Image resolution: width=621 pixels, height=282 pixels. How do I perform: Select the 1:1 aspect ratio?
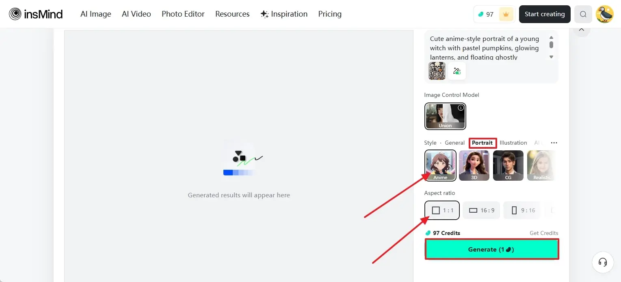pyautogui.click(x=442, y=210)
